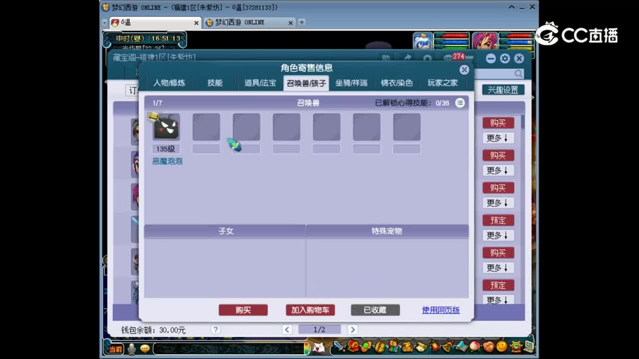Click the 1/2 page number field
The width and height of the screenshot is (639, 359).
click(319, 330)
